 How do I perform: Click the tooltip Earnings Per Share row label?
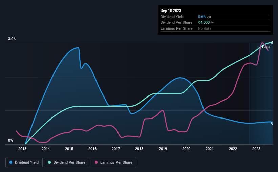(x=176, y=28)
